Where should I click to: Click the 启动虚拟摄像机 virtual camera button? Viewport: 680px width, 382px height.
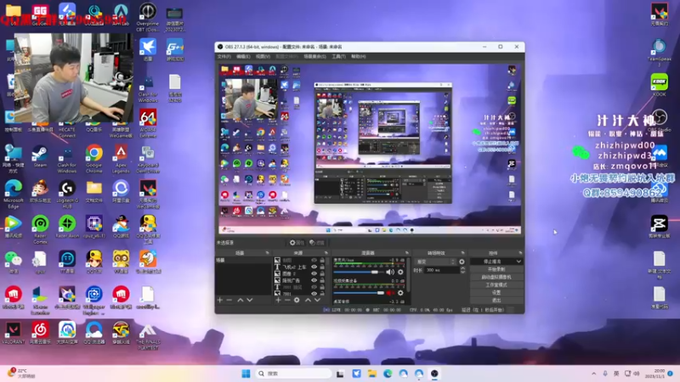[496, 278]
